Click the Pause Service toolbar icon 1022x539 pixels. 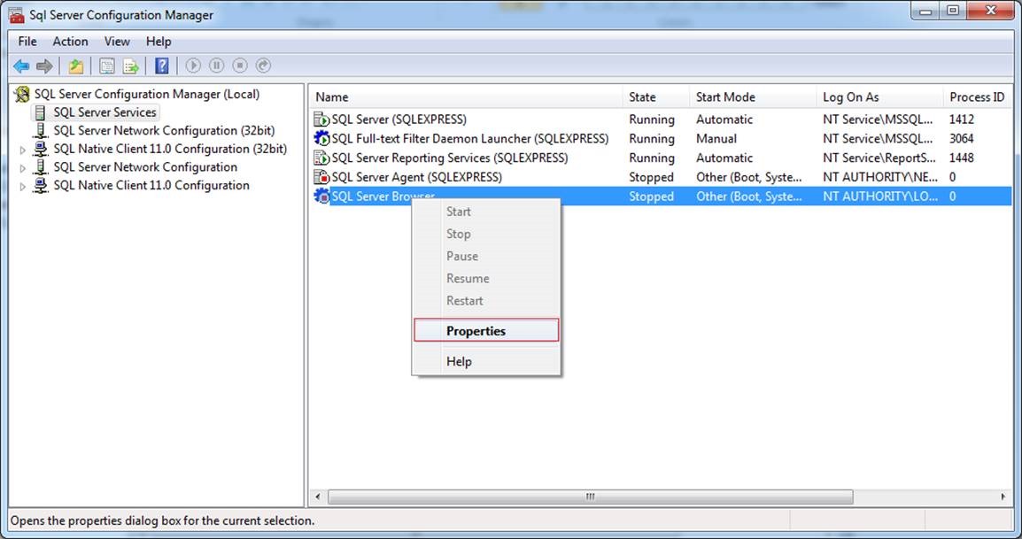point(216,65)
